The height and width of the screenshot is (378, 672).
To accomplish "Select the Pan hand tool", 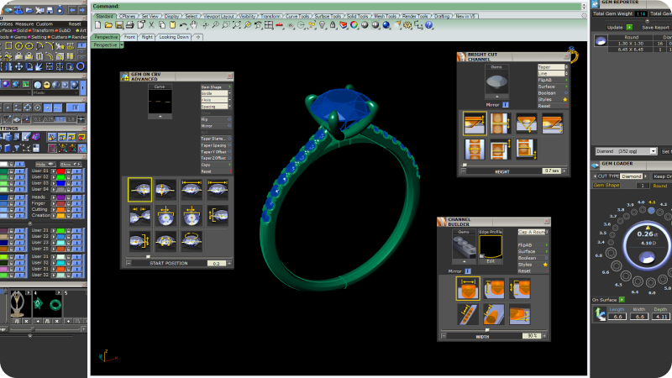I will point(194,25).
